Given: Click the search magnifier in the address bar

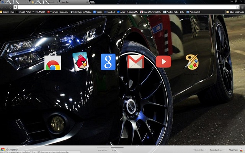Looking at the screenshot, I should (15, 7).
